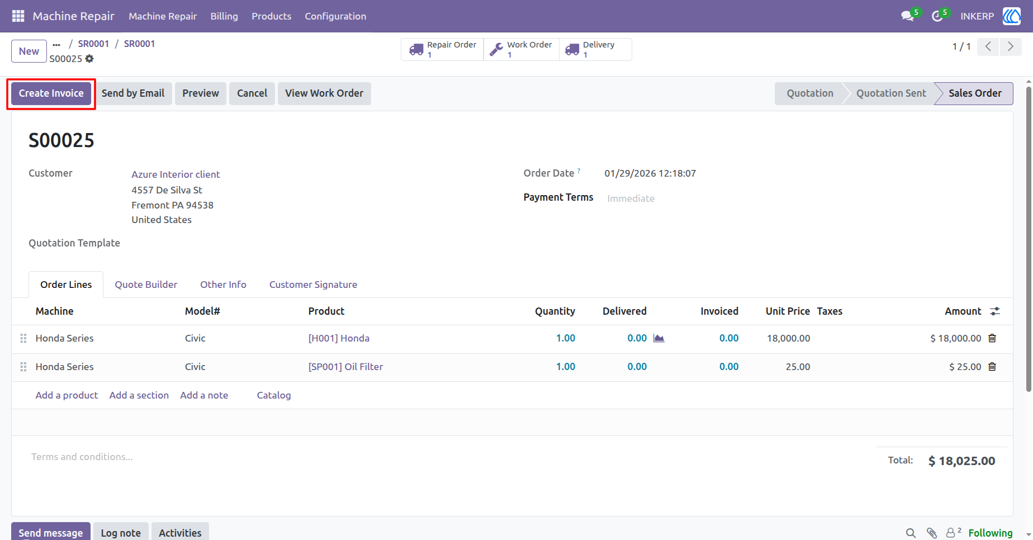Image resolution: width=1033 pixels, height=540 pixels.
Task: Open Configuration menu
Action: pyautogui.click(x=335, y=16)
